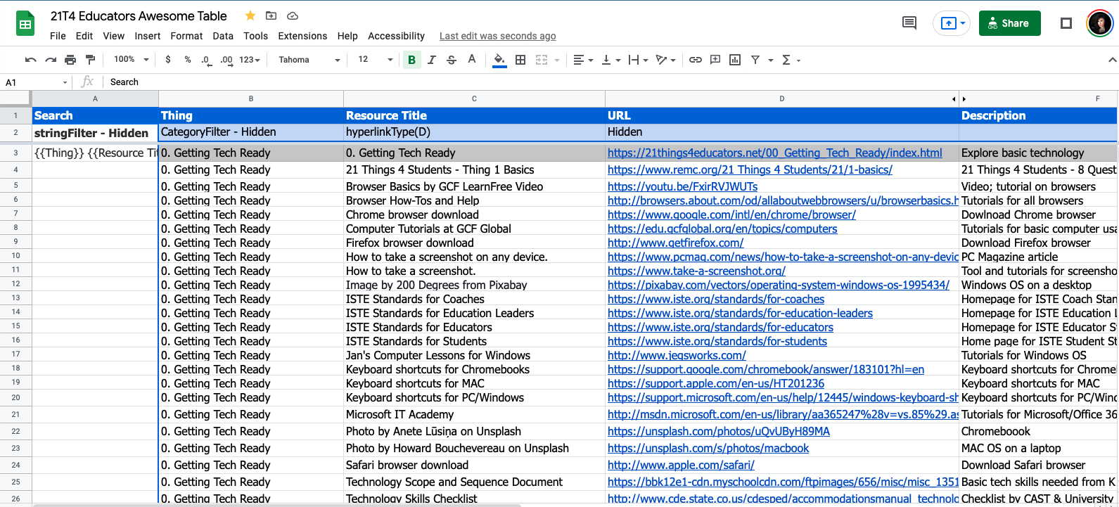Click the Redo icon
Viewport: 1119px width, 507px height.
point(51,60)
